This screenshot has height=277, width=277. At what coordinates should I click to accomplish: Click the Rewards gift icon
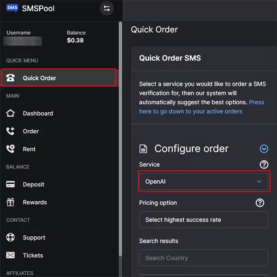(x=11, y=202)
